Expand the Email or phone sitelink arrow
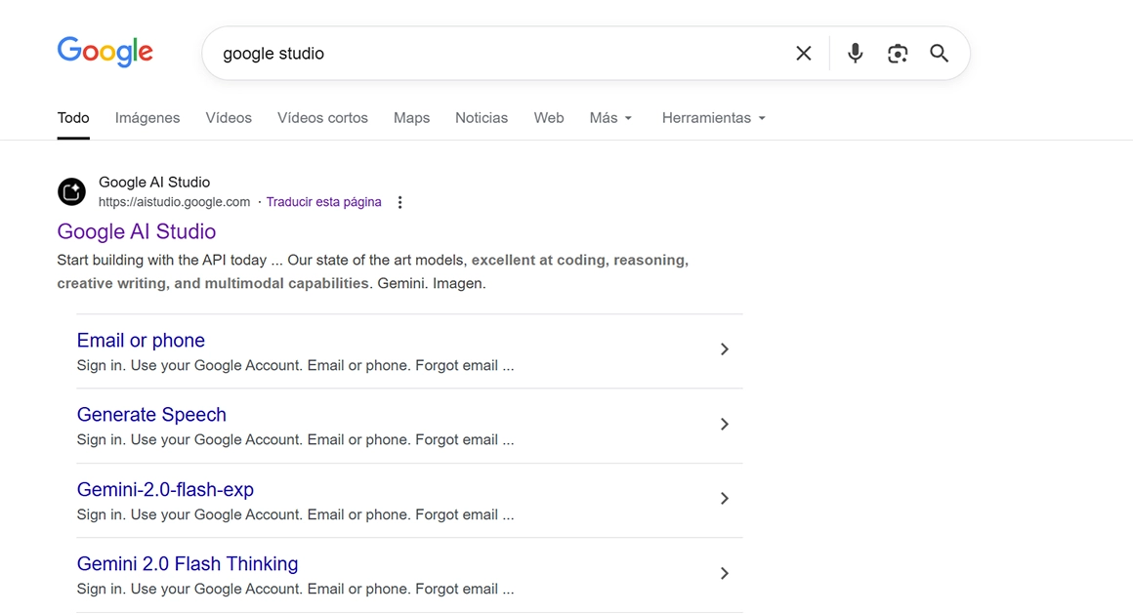 click(x=724, y=349)
